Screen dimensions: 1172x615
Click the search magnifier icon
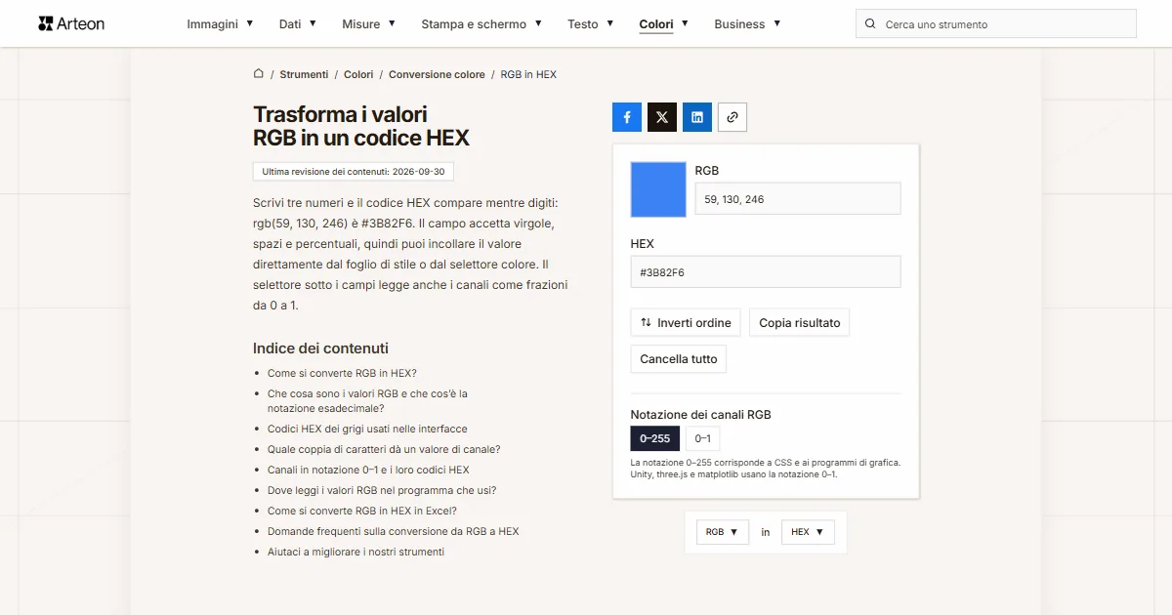tap(871, 24)
